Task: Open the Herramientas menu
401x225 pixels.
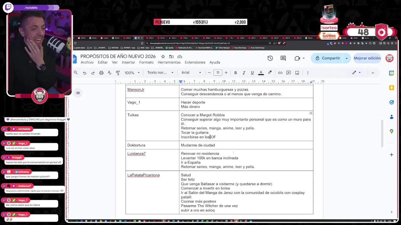Action: 169,62
